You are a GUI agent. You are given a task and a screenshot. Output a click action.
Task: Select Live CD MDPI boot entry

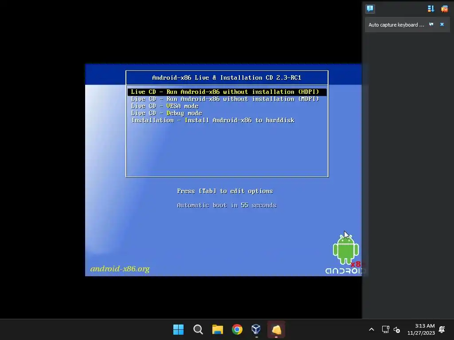coord(225,99)
